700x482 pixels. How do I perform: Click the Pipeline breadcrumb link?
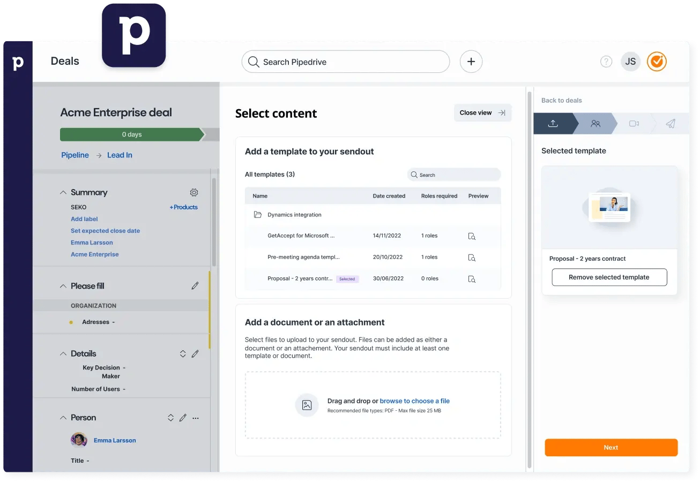(x=75, y=155)
